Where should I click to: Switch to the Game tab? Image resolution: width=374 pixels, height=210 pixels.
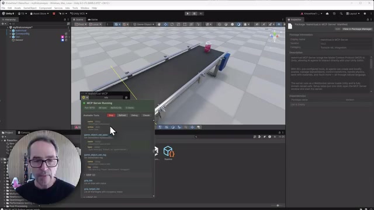click(93, 19)
